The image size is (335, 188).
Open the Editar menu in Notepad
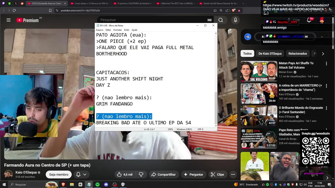(x=108, y=30)
